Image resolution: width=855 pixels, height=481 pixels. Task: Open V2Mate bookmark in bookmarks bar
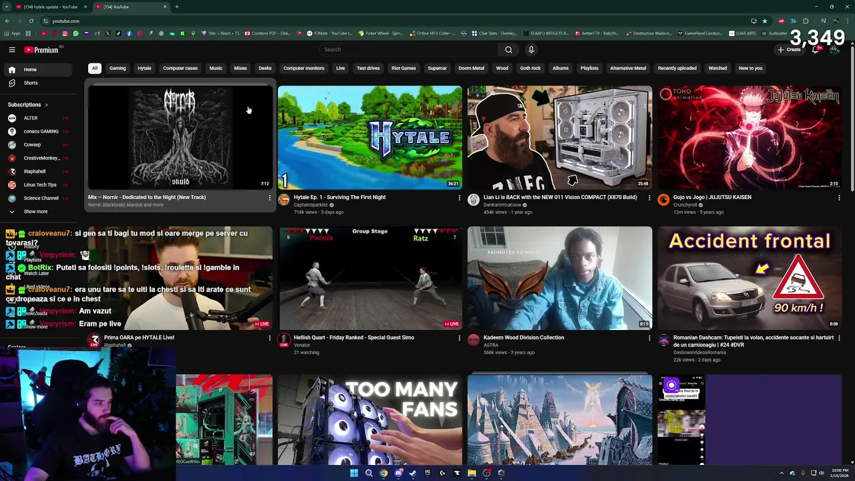(329, 33)
